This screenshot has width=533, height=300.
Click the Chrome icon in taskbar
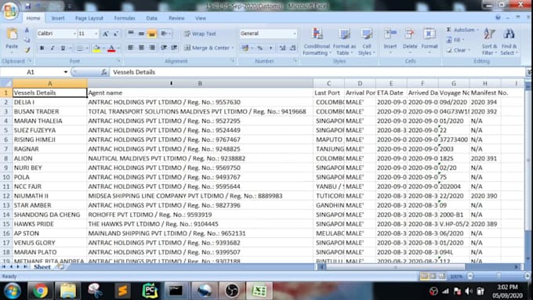coord(40,291)
